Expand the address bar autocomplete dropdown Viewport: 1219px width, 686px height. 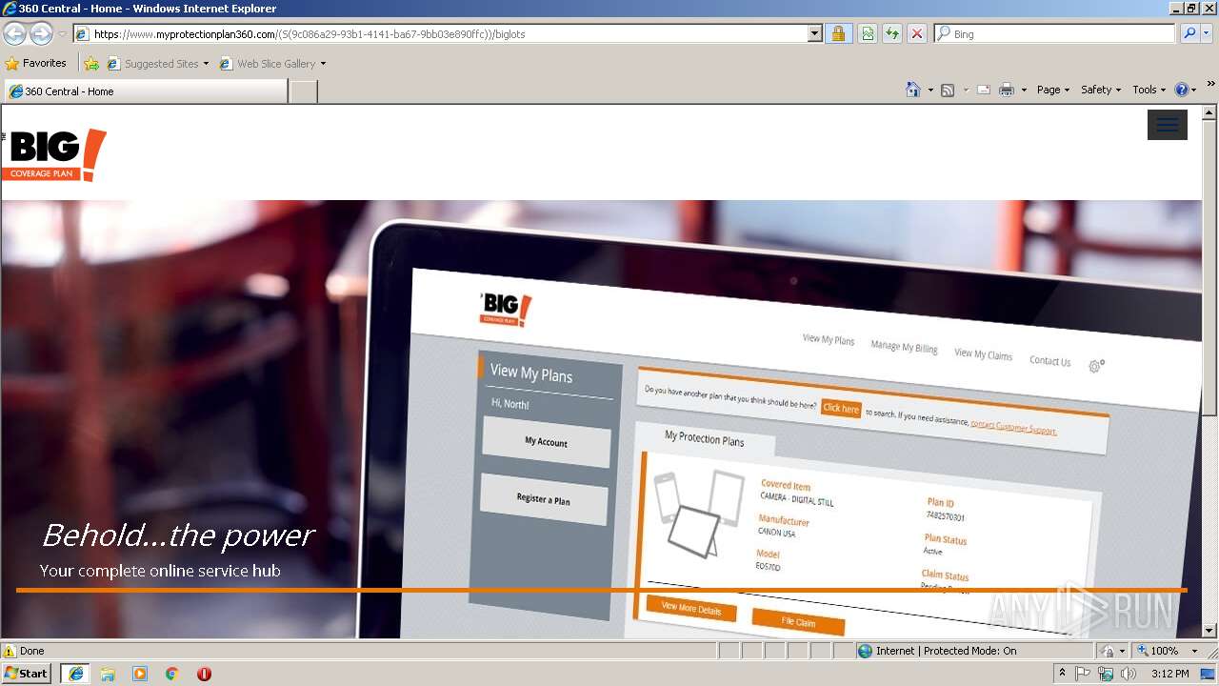point(815,33)
